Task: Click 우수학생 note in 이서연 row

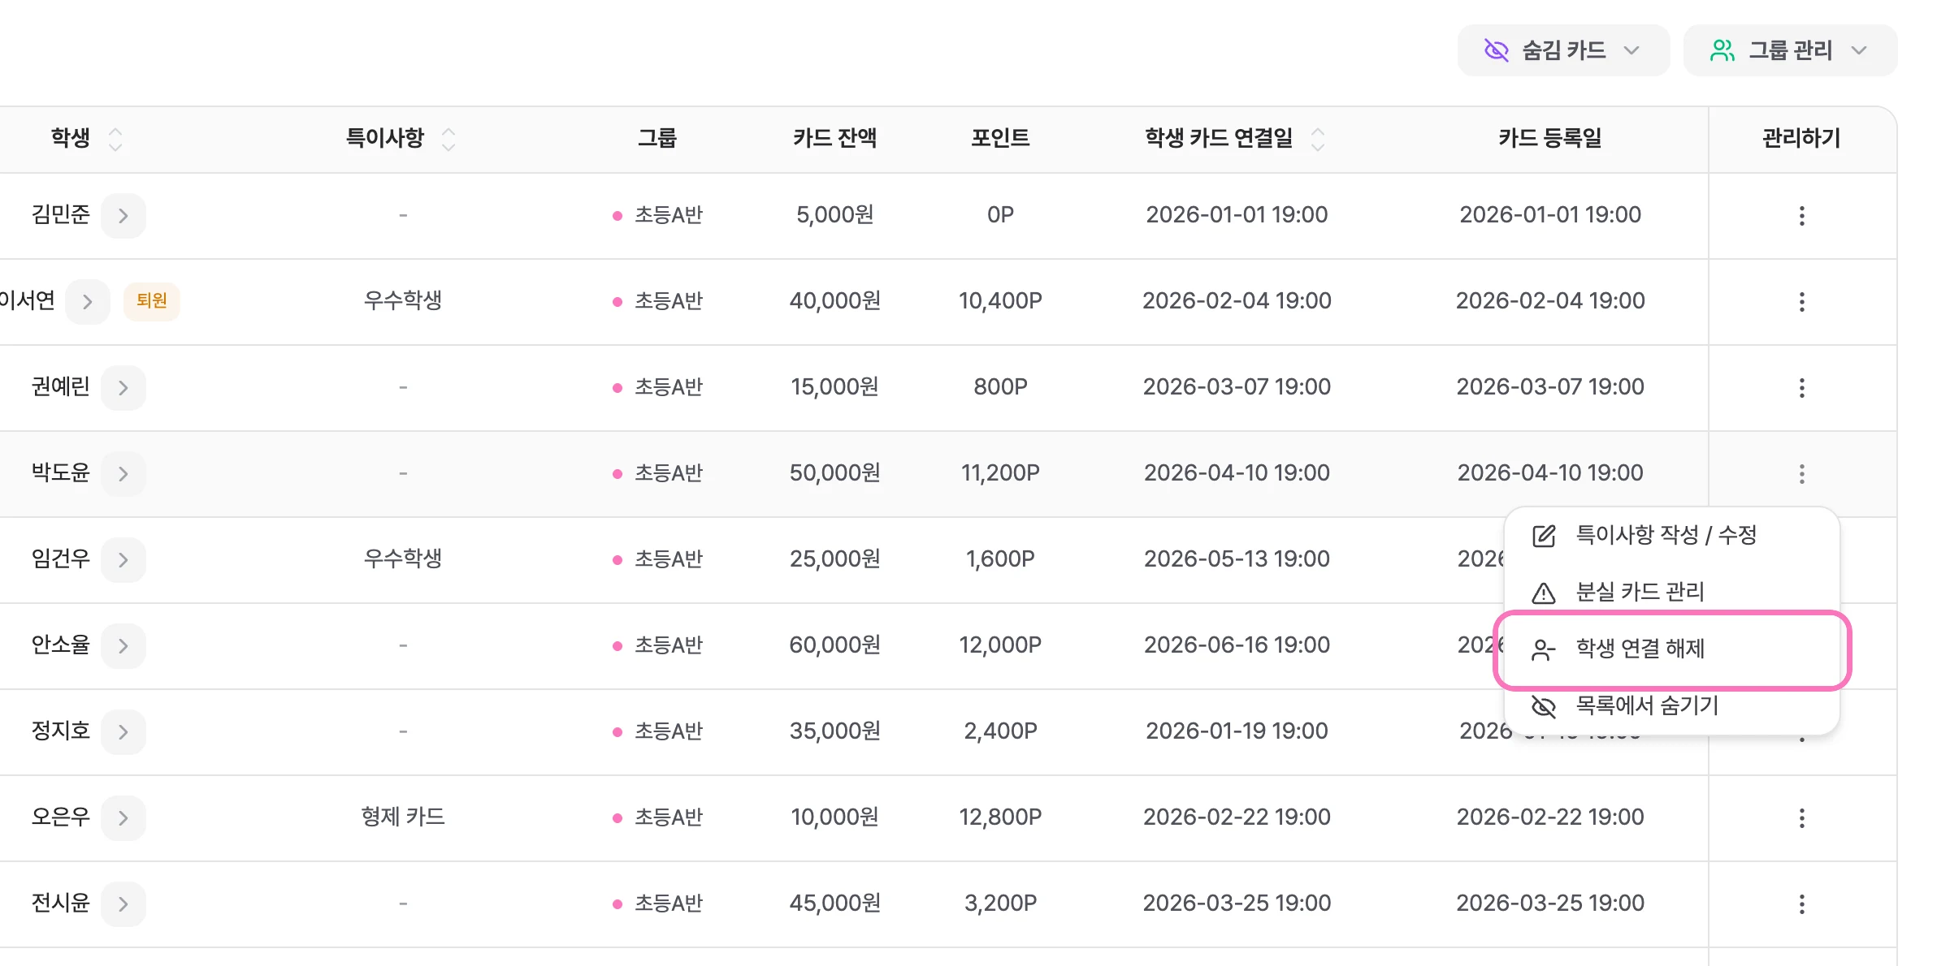Action: (403, 301)
